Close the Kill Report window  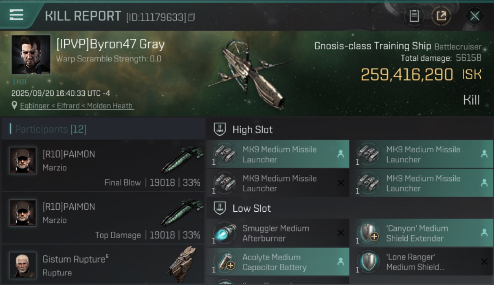(x=475, y=16)
